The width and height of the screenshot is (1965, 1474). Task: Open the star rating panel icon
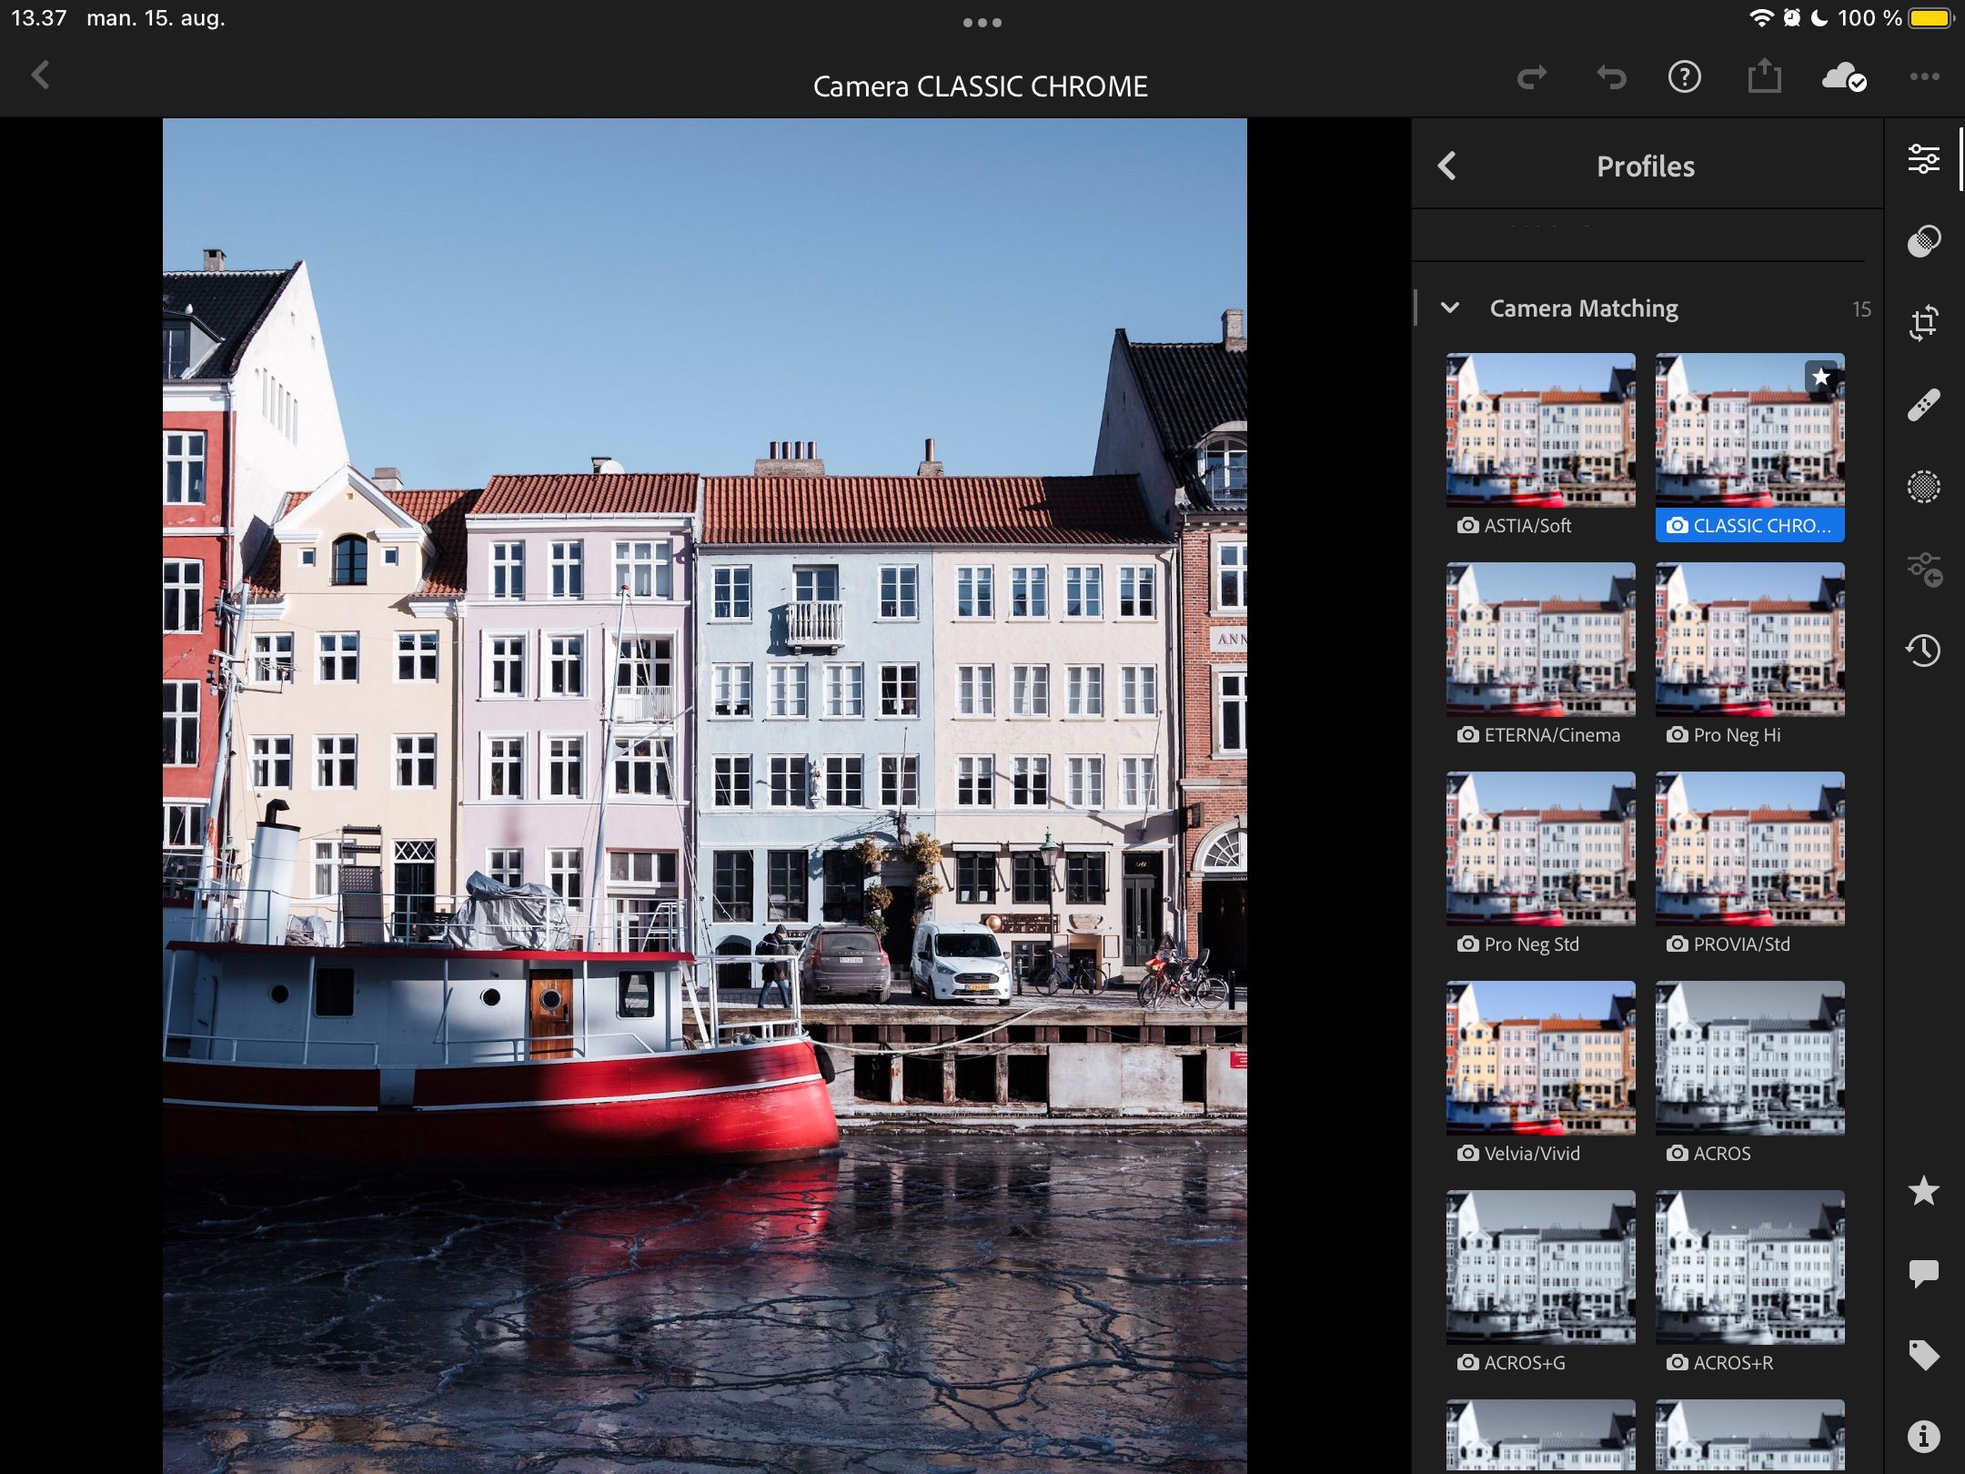(1923, 1190)
